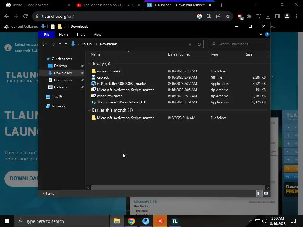Screen dimensions: 303x227
Task: Click the install app icon in address bar
Action: [x=209, y=17]
